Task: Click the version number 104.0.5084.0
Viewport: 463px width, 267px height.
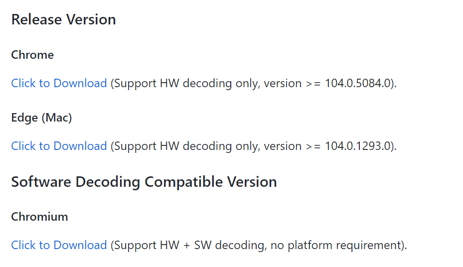Action: point(358,83)
